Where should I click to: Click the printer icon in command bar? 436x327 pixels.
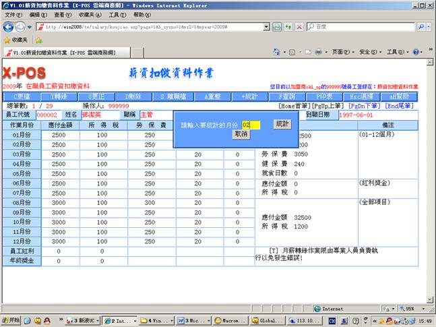pos(319,52)
